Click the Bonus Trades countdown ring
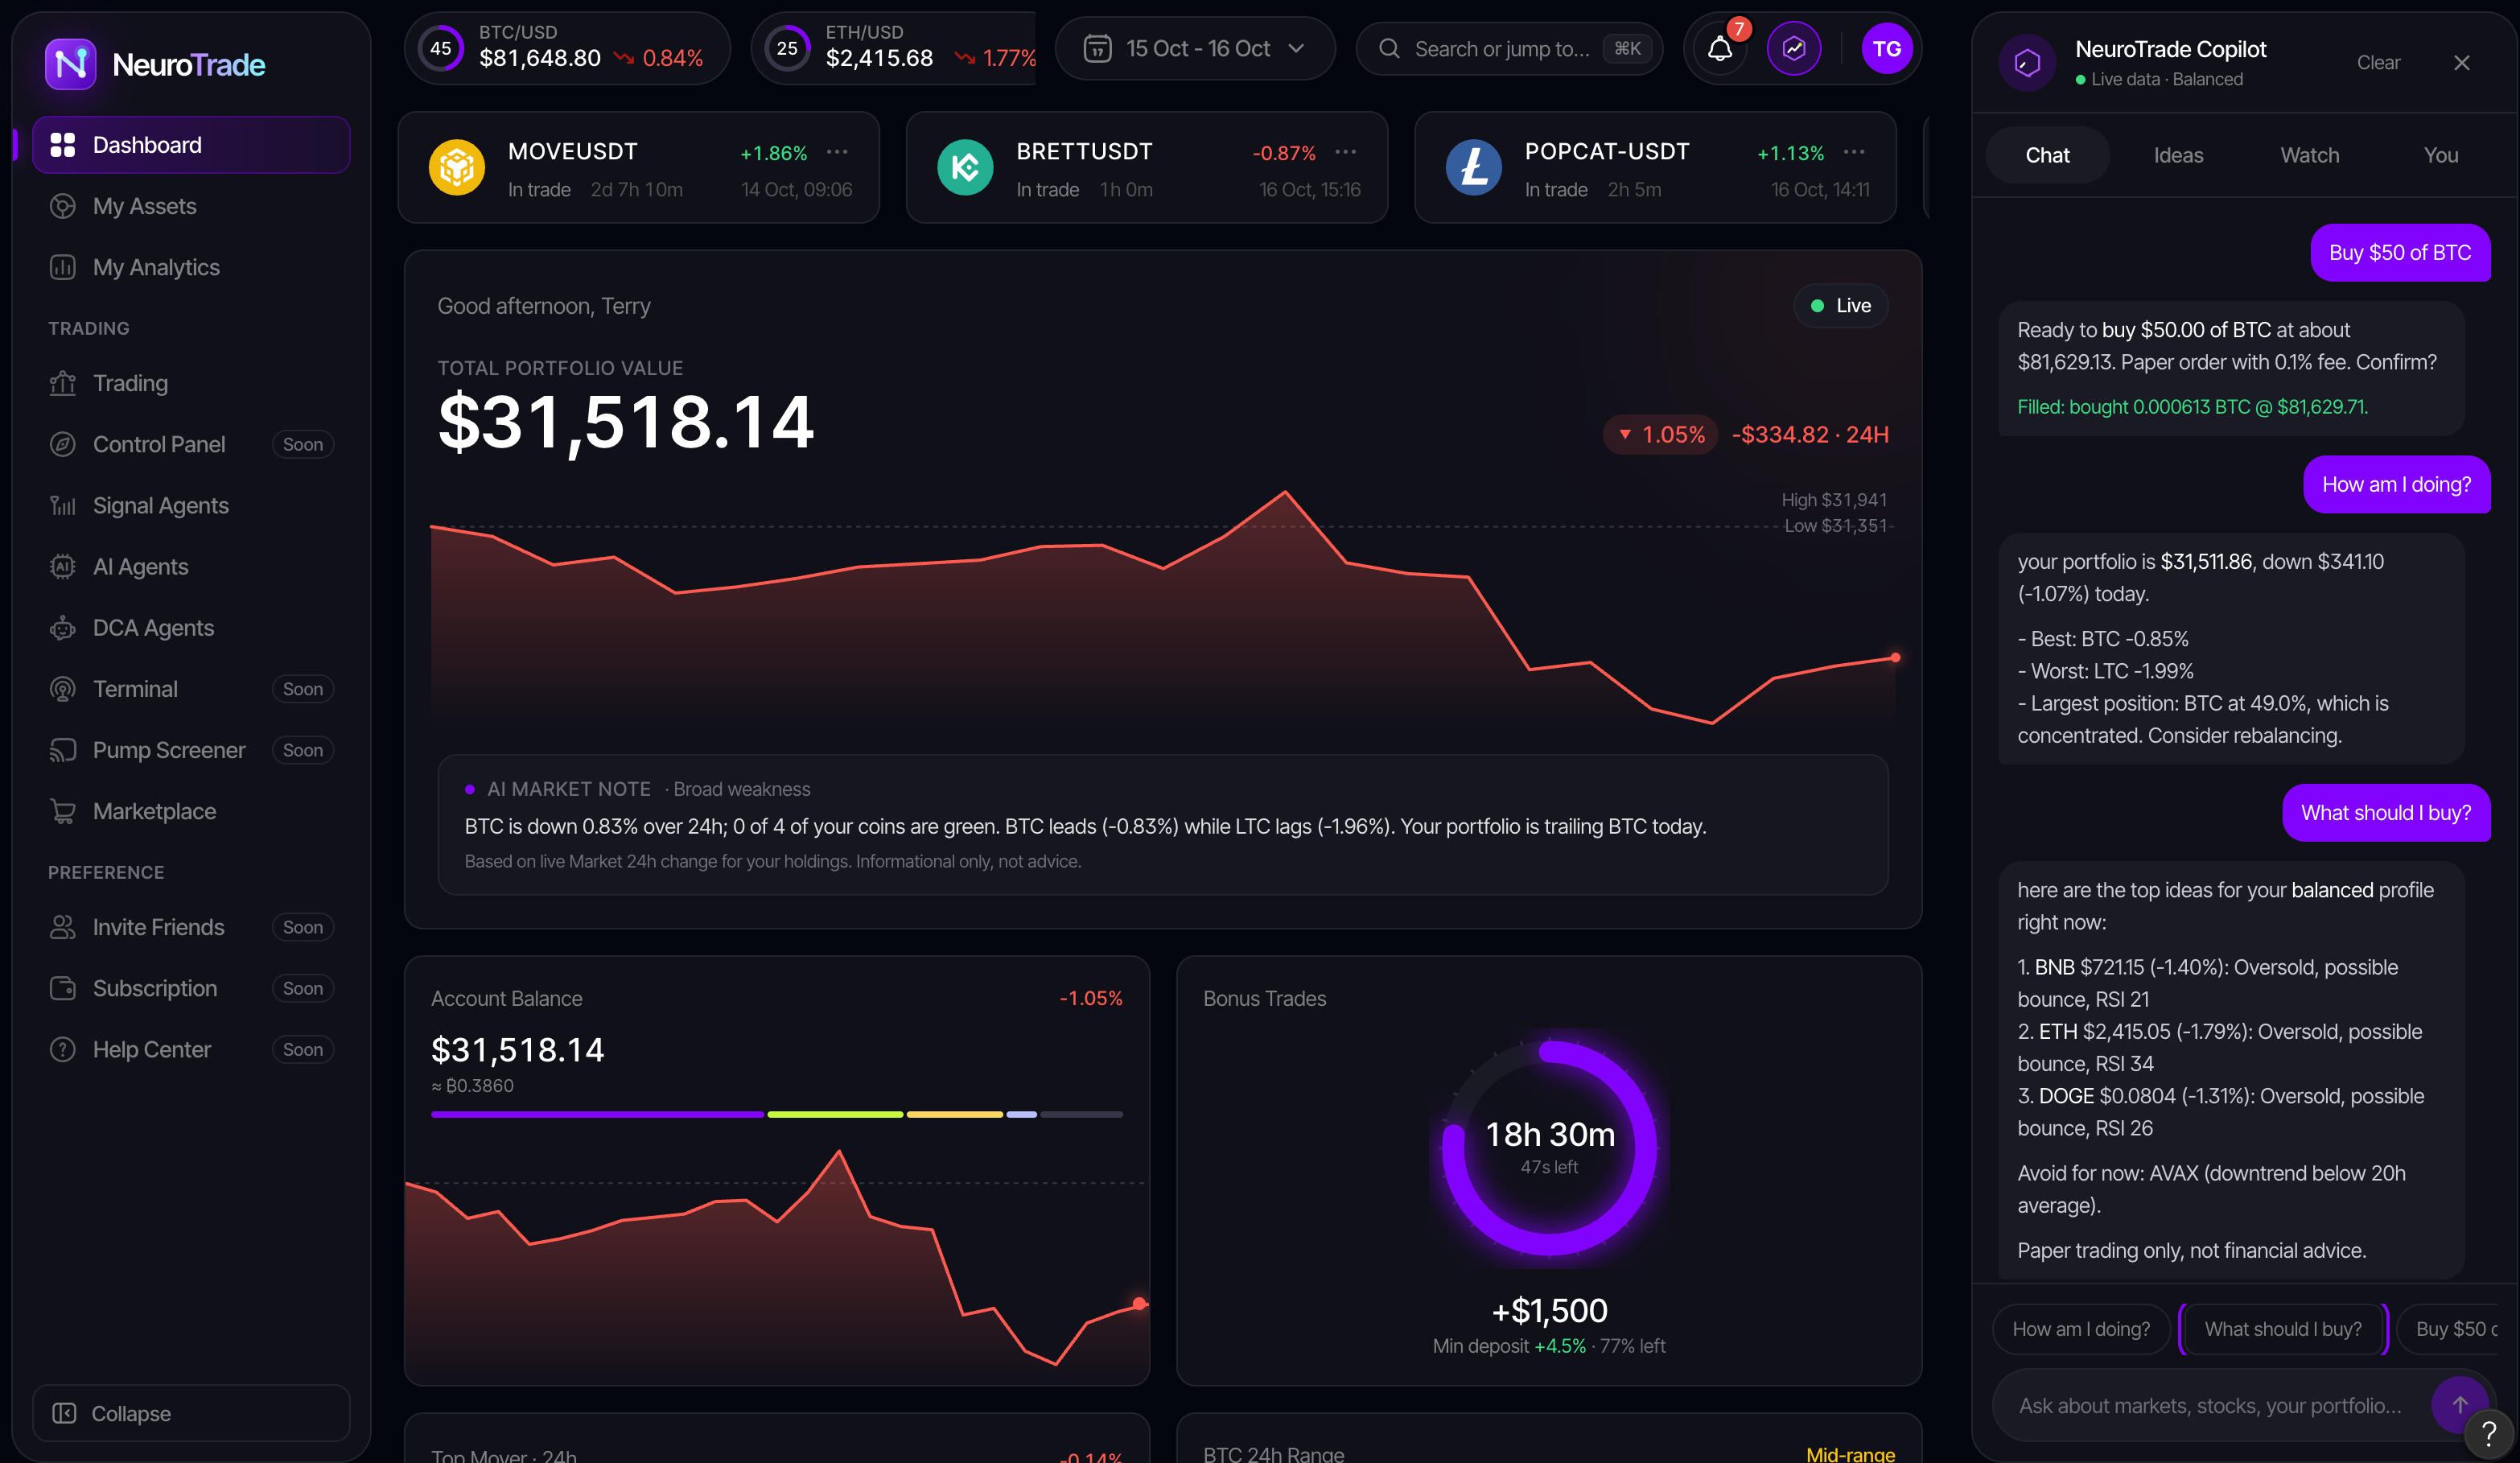Image resolution: width=2520 pixels, height=1463 pixels. pyautogui.click(x=1549, y=1147)
